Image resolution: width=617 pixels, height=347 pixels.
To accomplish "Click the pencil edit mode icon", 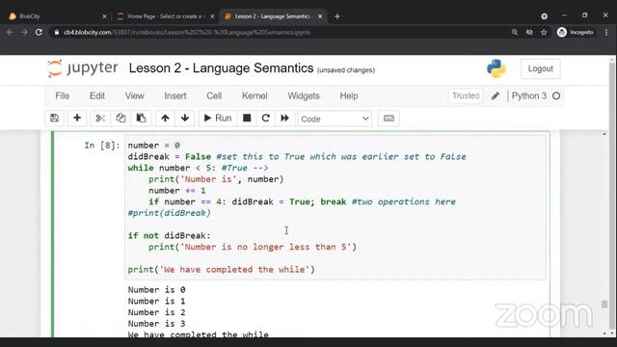I will coord(495,95).
